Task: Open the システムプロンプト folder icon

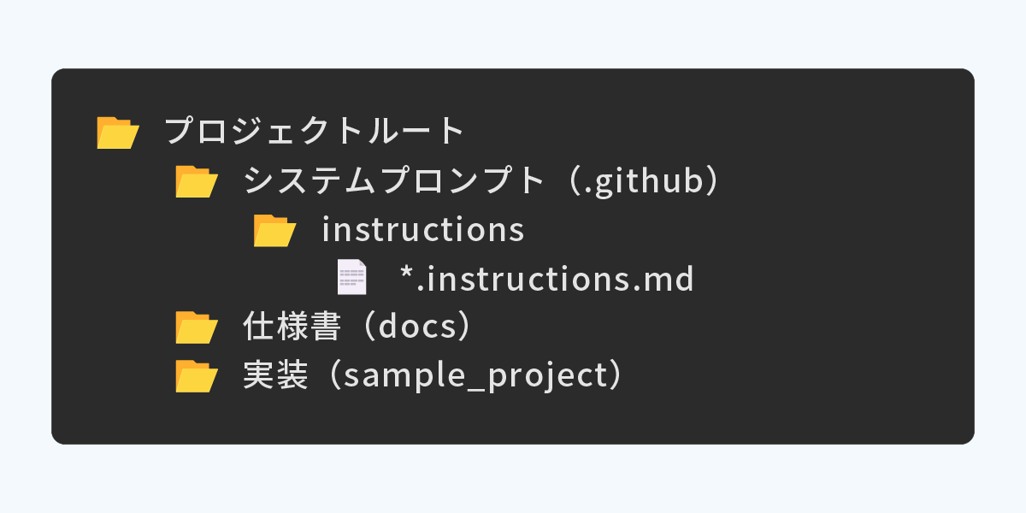Action: [x=197, y=181]
